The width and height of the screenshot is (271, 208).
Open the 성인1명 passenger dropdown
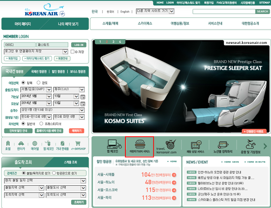click(x=52, y=111)
